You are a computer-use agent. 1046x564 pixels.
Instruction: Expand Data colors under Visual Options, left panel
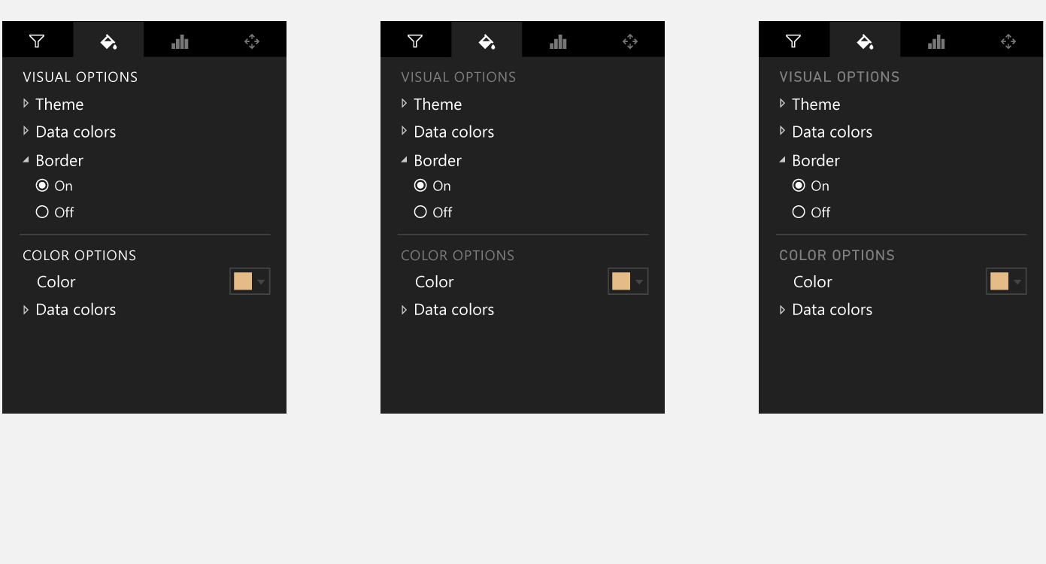click(26, 132)
